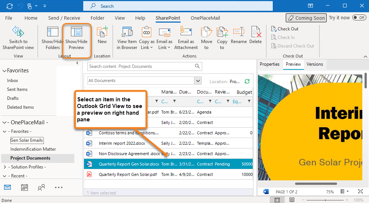Open the All Documents view dropdown
369x203 pixels.
pyautogui.click(x=198, y=81)
